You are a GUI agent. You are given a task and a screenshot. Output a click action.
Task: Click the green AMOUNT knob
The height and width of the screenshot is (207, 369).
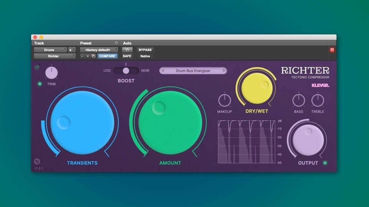point(170,123)
